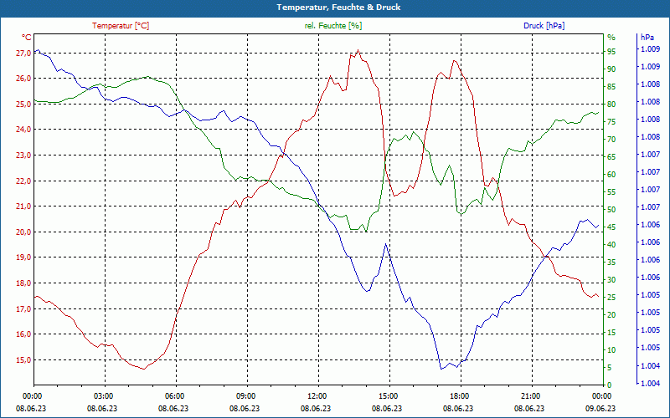Click the "°C" unit label on the temperature axis

[x=27, y=38]
